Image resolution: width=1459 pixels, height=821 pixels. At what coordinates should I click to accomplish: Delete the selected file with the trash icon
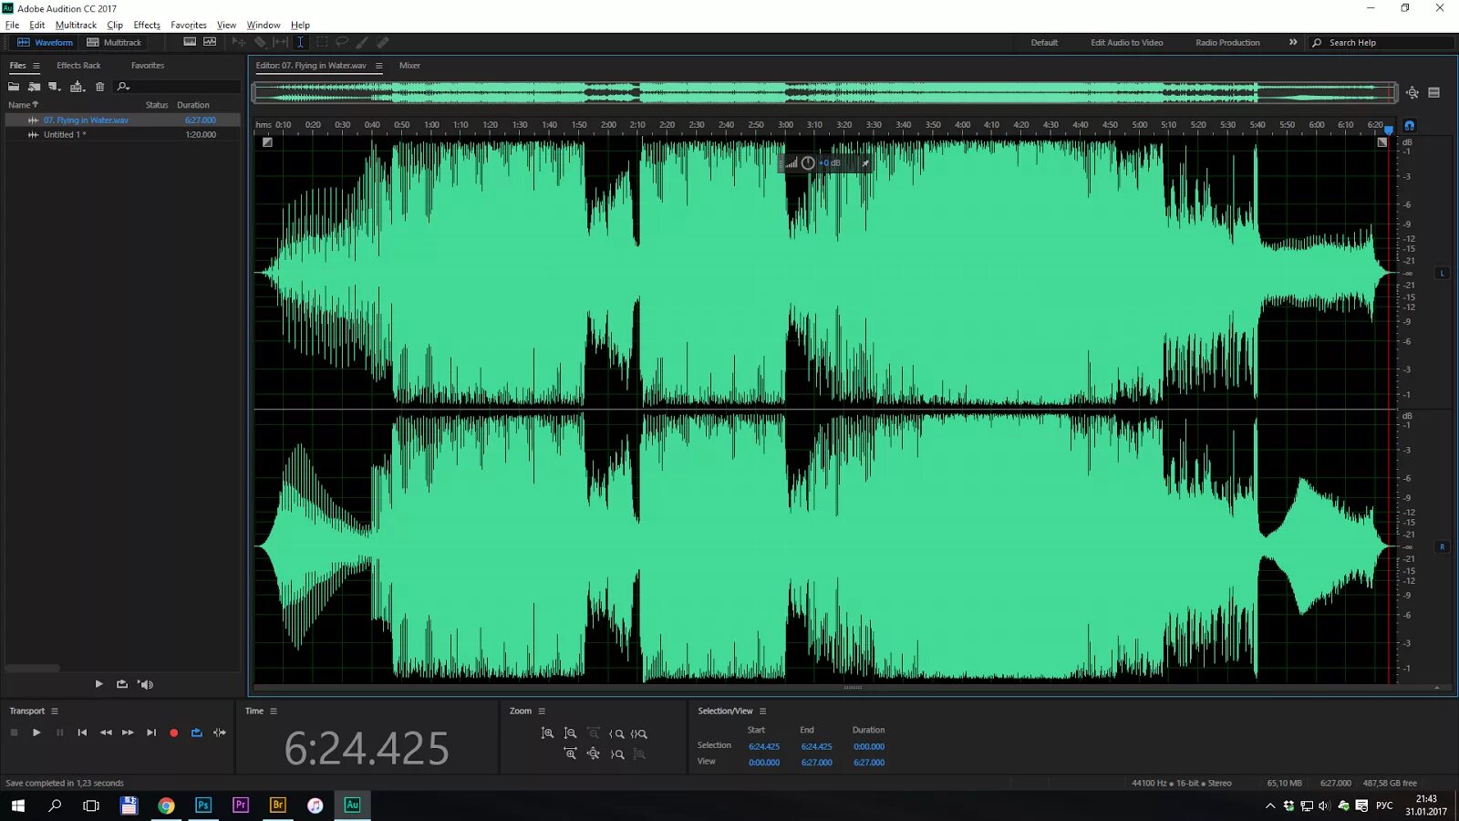(x=100, y=87)
